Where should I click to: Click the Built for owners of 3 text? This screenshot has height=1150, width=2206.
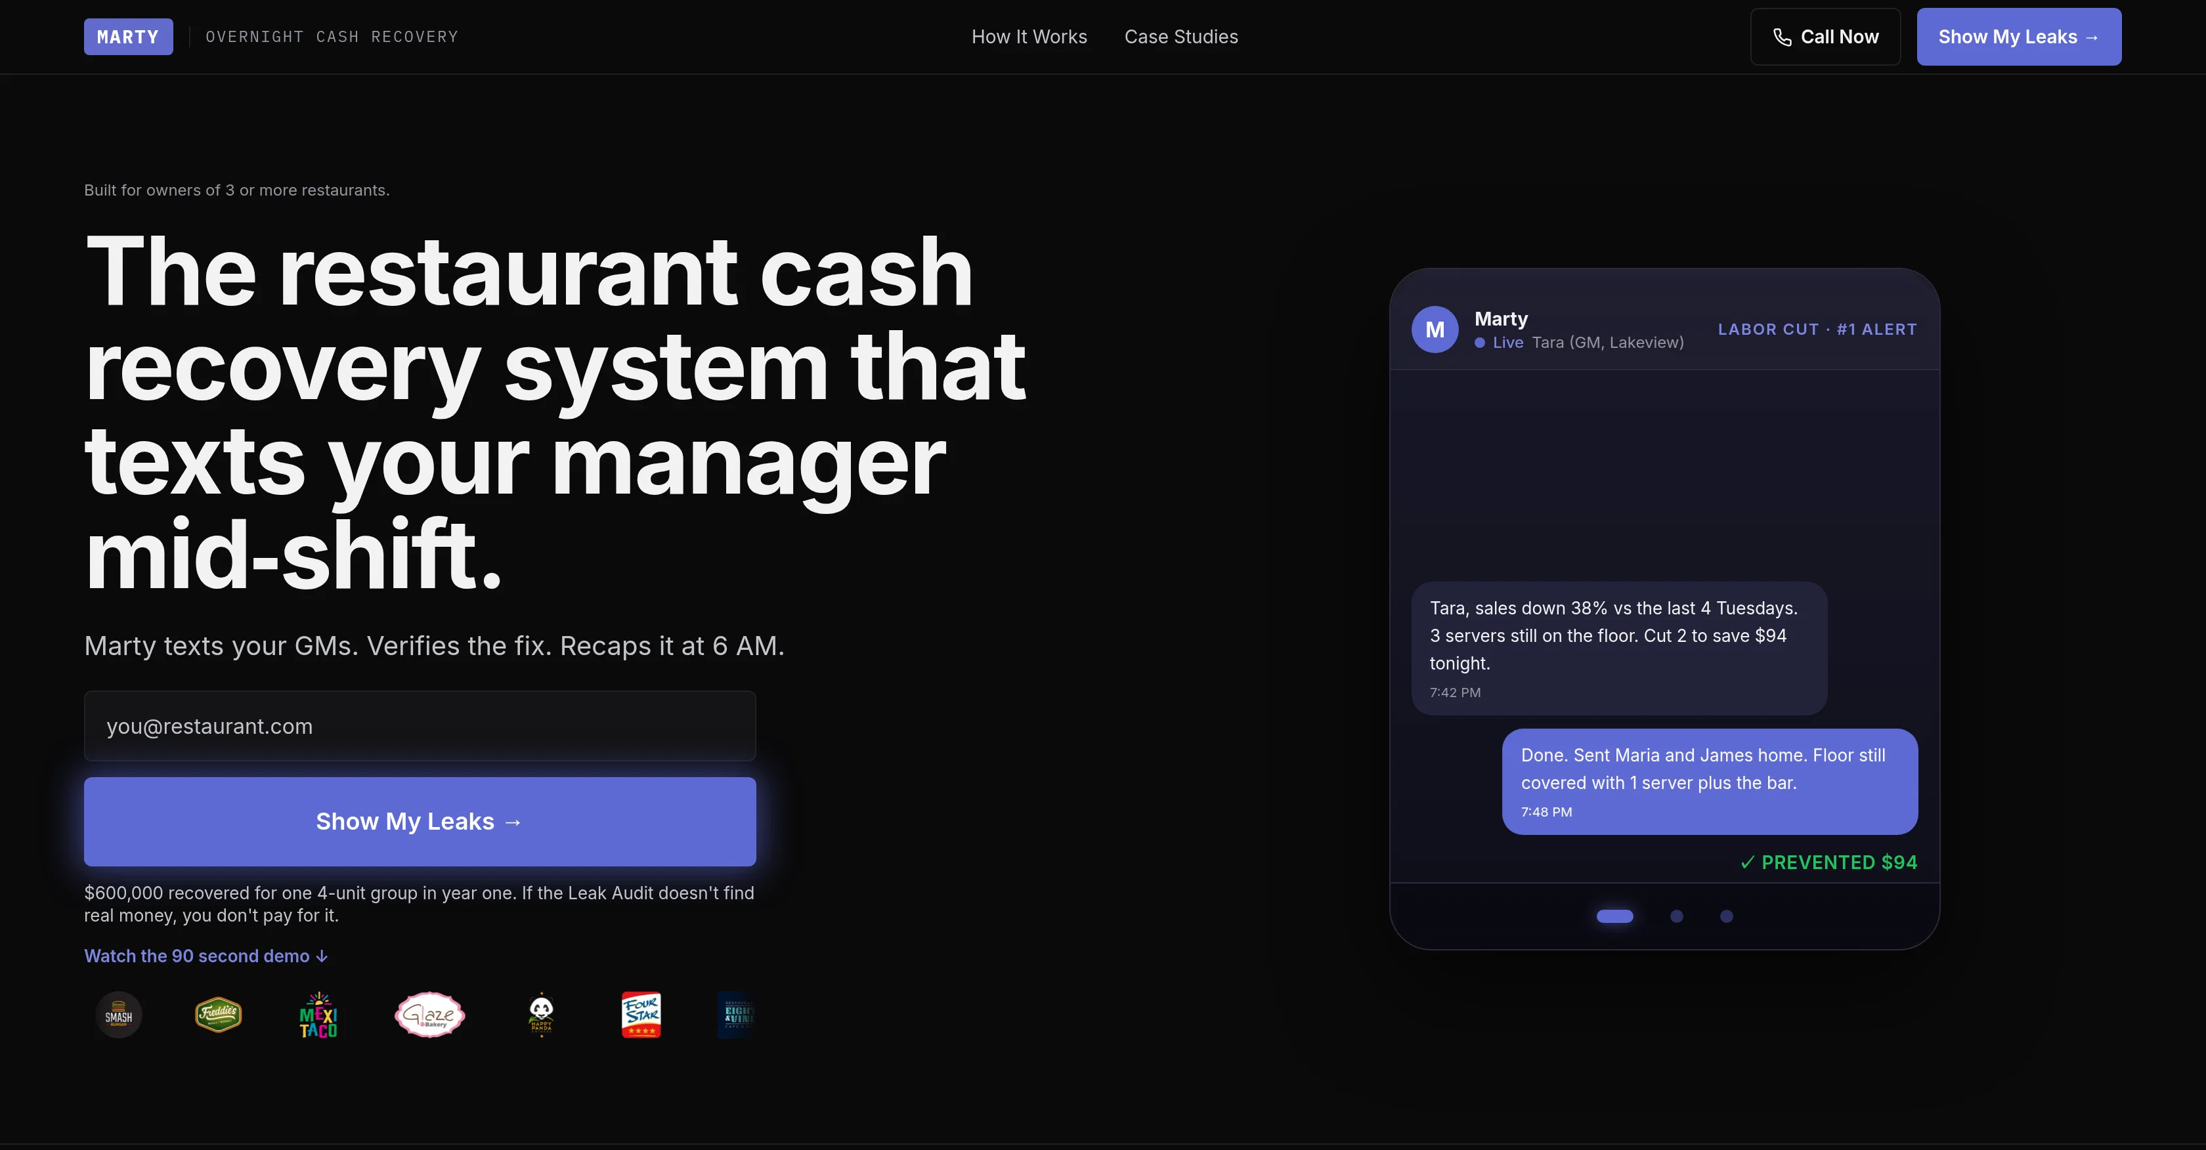point(236,190)
